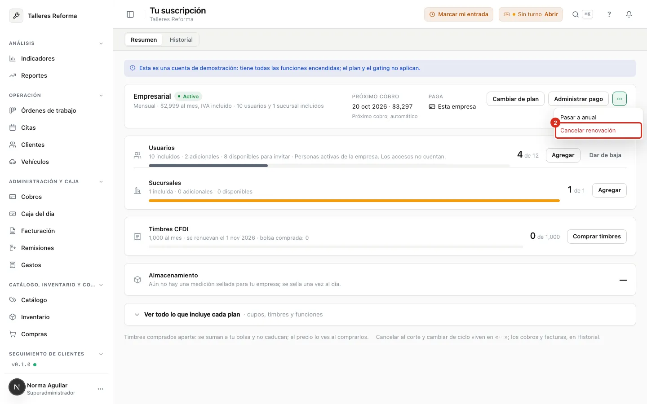Open Gastos section
This screenshot has width=647, height=404.
click(56, 265)
